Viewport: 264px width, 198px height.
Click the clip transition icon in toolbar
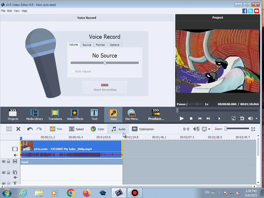pos(186,129)
